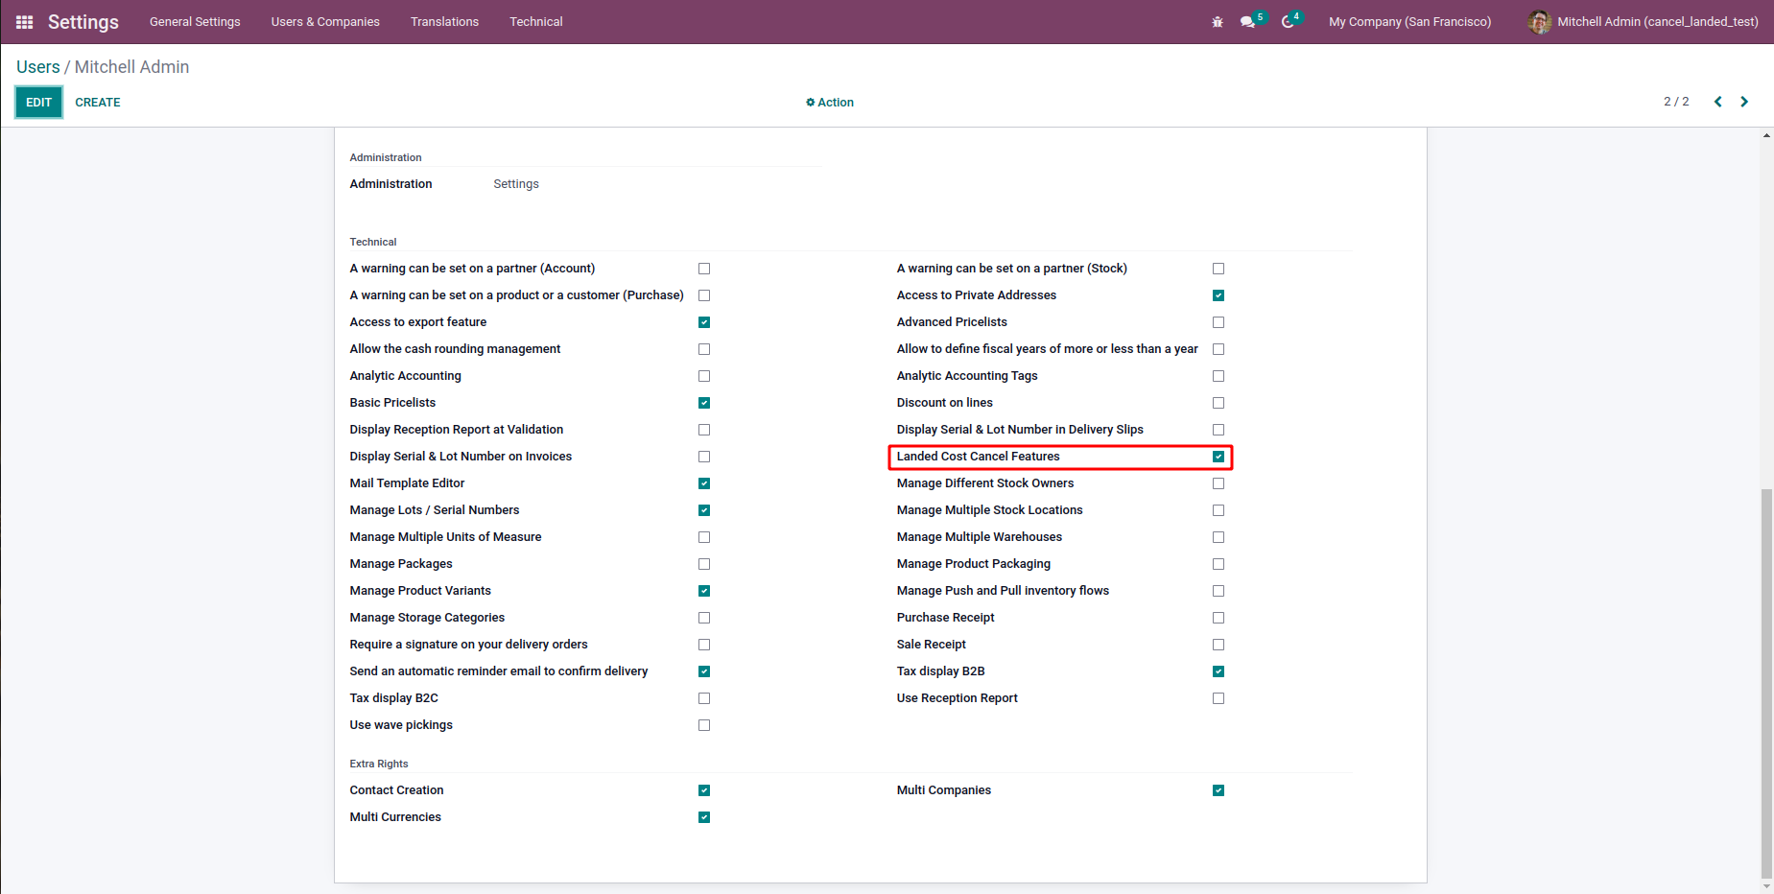The height and width of the screenshot is (894, 1774).
Task: Navigate to the Users breadcrumb link
Action: (37, 67)
